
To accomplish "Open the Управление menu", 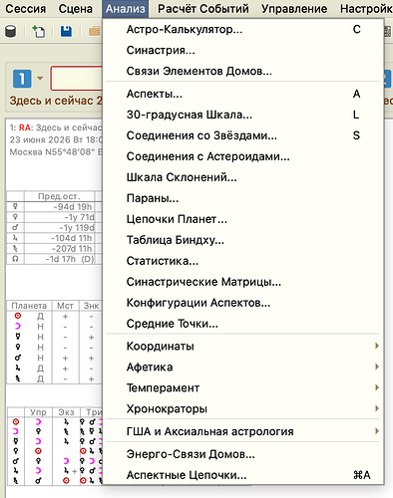I will tap(294, 9).
